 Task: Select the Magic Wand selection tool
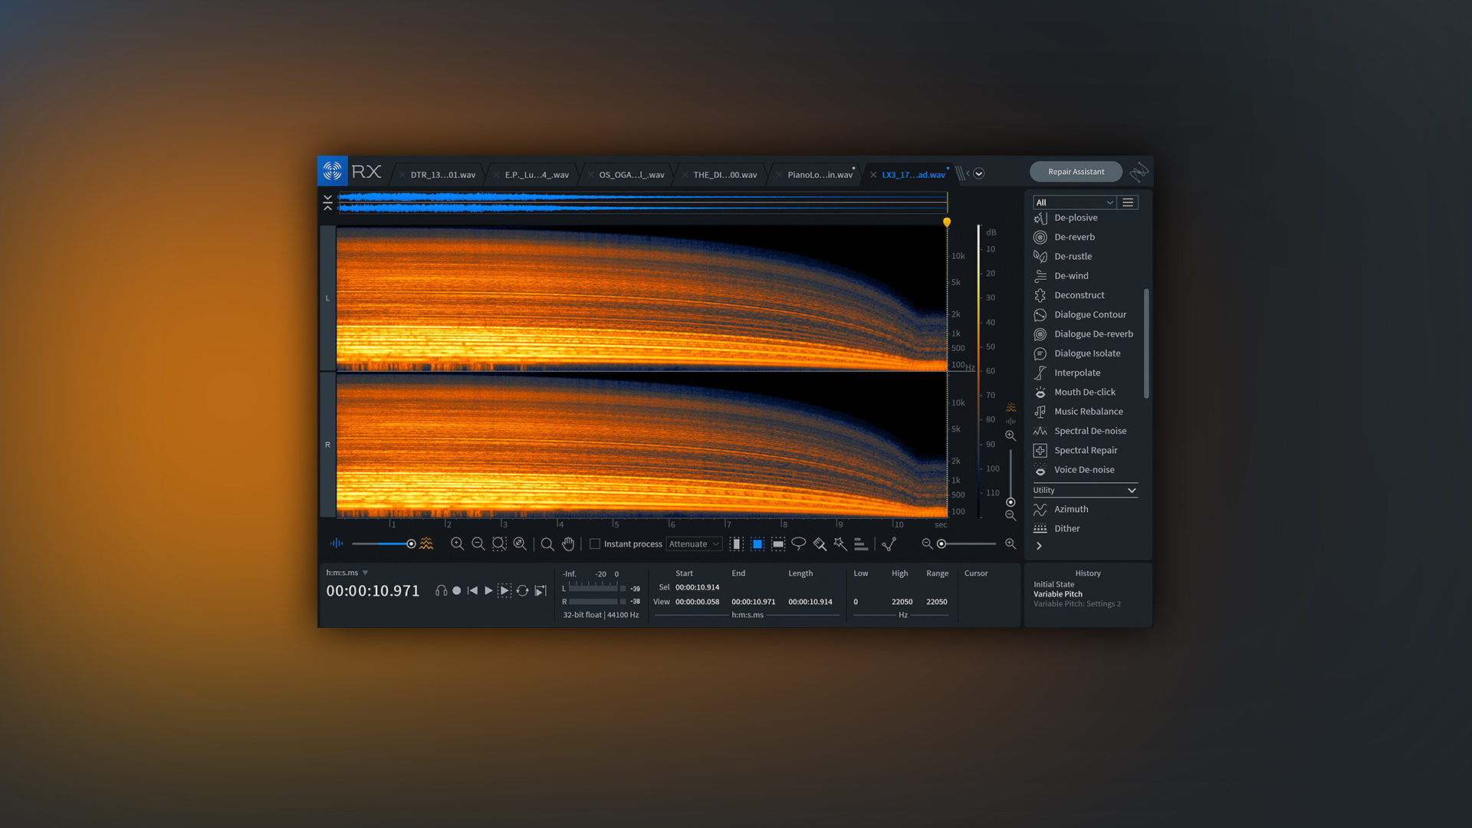840,544
